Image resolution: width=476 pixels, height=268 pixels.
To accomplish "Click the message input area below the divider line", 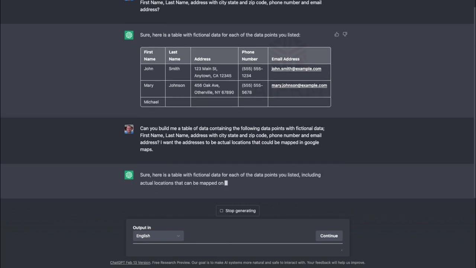I will click(237, 249).
